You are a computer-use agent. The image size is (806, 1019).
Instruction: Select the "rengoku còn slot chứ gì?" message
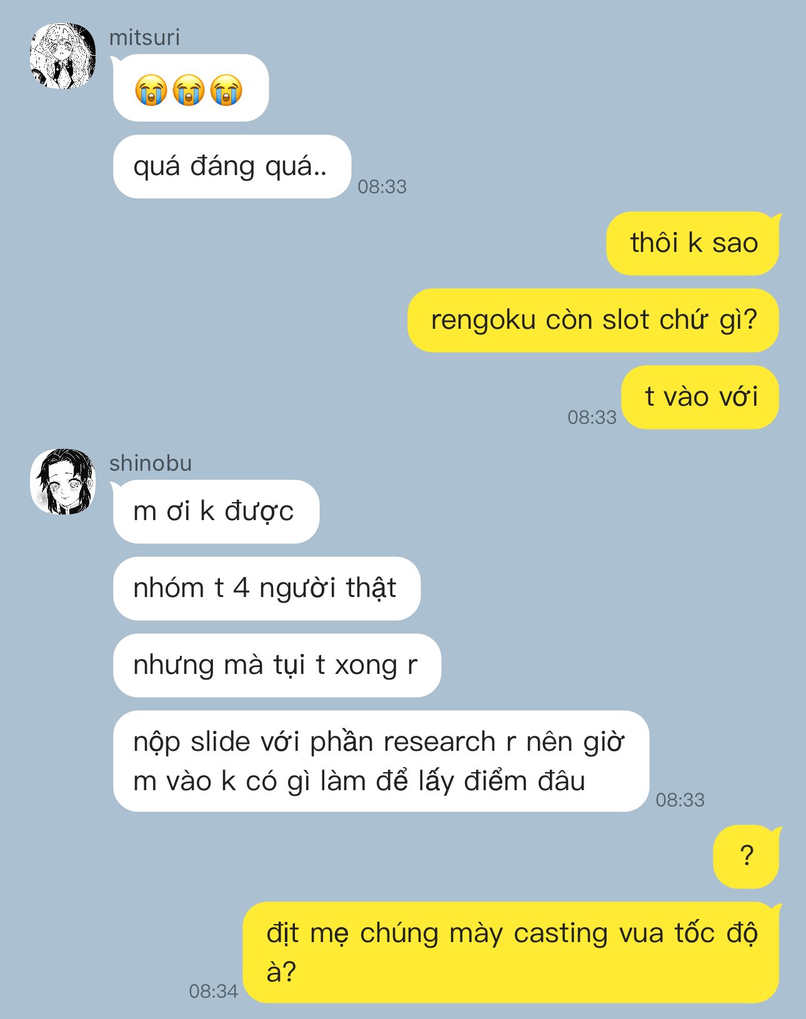tap(593, 320)
